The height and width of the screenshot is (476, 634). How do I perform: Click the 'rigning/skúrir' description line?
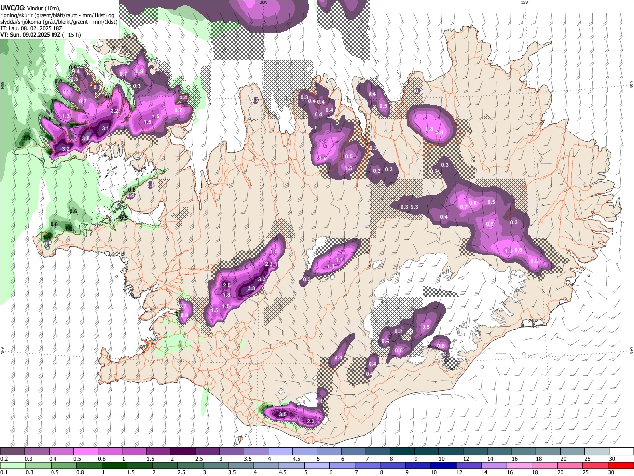[x=58, y=15]
